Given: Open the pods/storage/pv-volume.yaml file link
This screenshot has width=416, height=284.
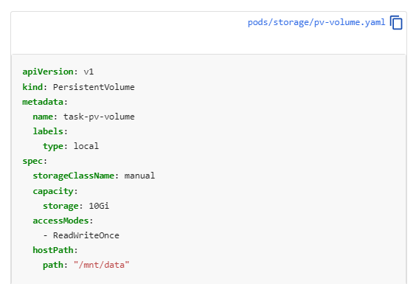Looking at the screenshot, I should 316,22.
